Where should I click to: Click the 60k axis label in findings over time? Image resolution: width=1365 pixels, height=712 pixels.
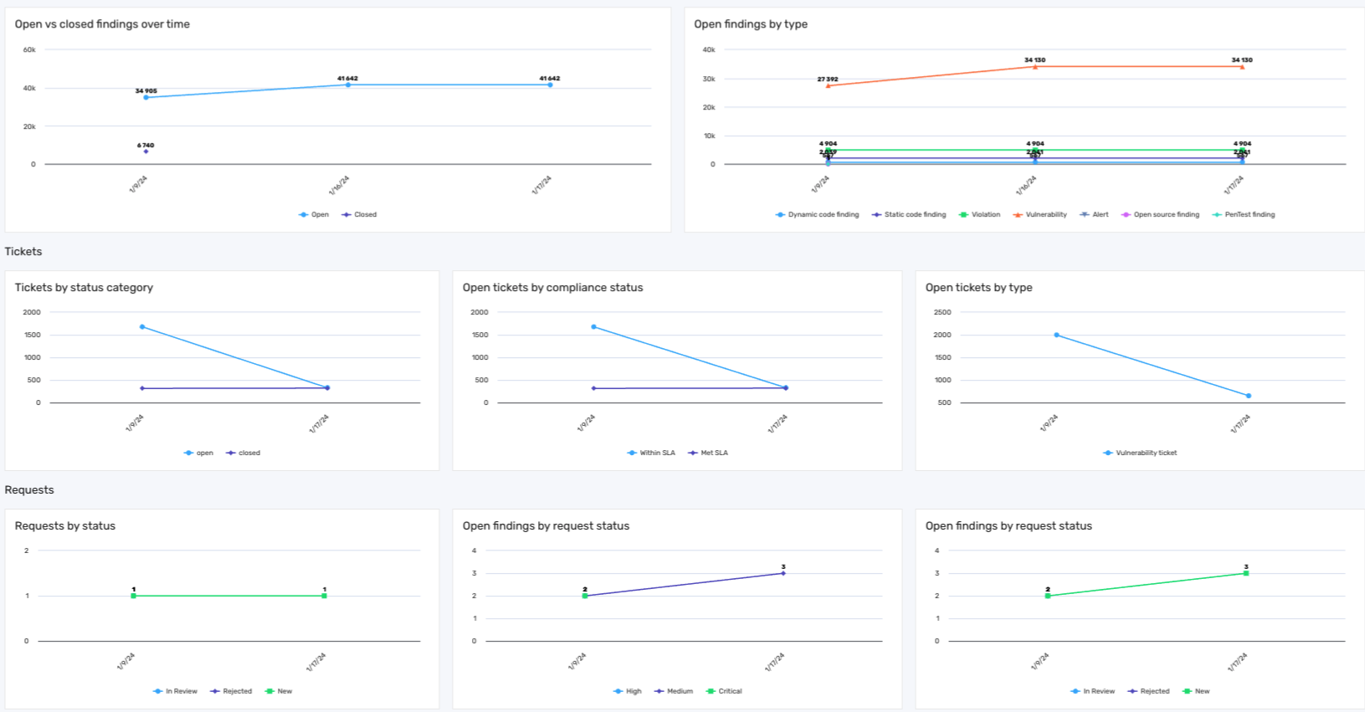point(29,50)
